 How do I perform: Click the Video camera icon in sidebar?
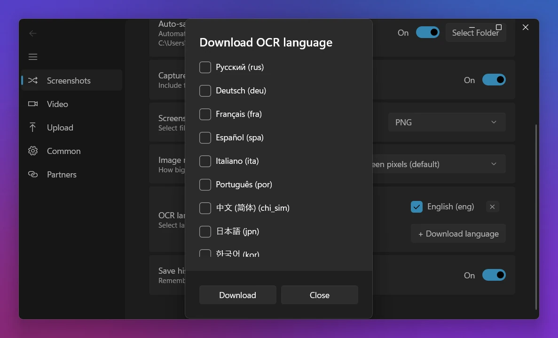pyautogui.click(x=33, y=104)
